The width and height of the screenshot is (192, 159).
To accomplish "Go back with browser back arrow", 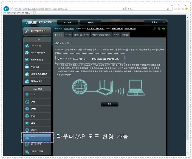I will (x=6, y=9).
